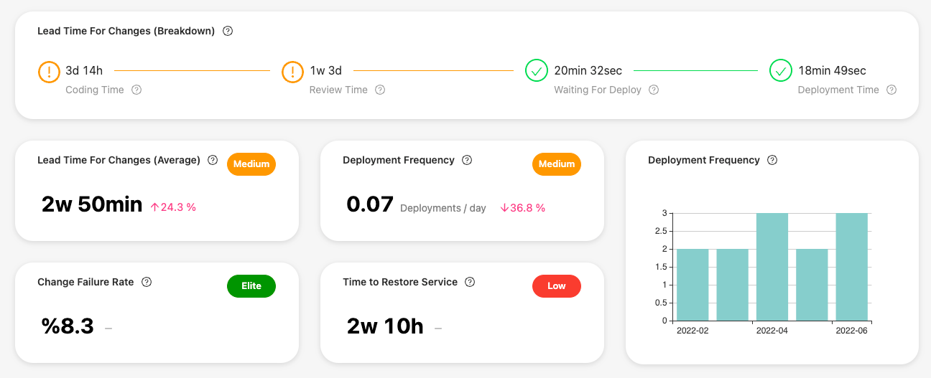The width and height of the screenshot is (931, 378).
Task: Click the Review Time help icon
Action: coord(380,90)
